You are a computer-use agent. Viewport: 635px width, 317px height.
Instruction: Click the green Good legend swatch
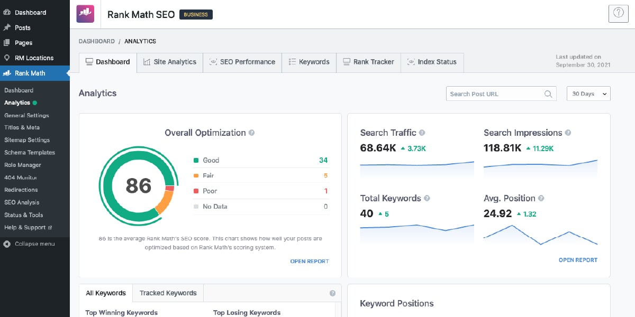(196, 160)
